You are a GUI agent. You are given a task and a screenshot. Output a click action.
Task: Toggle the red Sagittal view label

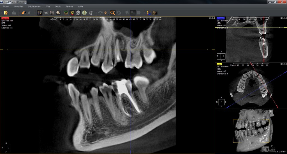(5, 18)
